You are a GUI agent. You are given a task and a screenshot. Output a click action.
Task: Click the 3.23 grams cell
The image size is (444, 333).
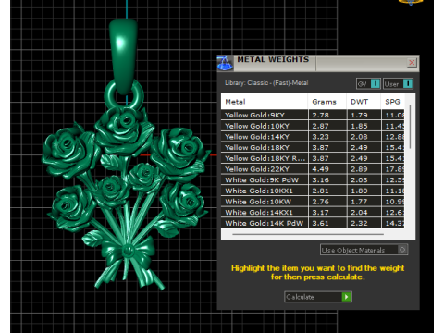[x=327, y=137]
